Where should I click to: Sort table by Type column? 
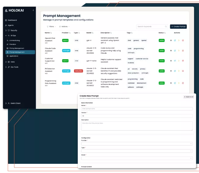(77, 33)
